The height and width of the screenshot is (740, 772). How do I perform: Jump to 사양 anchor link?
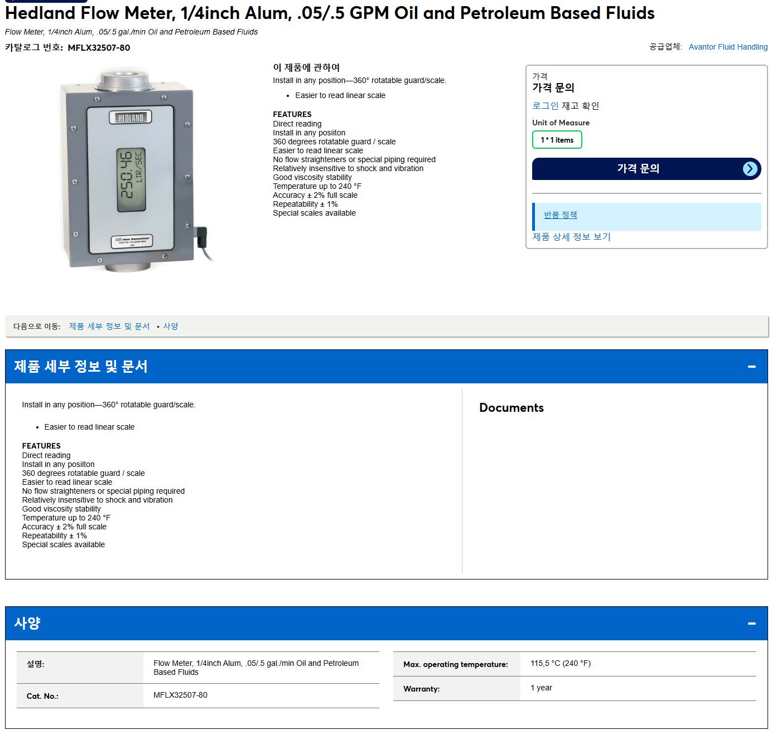pyautogui.click(x=171, y=327)
